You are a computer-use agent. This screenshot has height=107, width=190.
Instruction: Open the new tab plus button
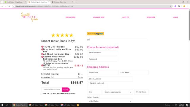(x=76, y=2)
